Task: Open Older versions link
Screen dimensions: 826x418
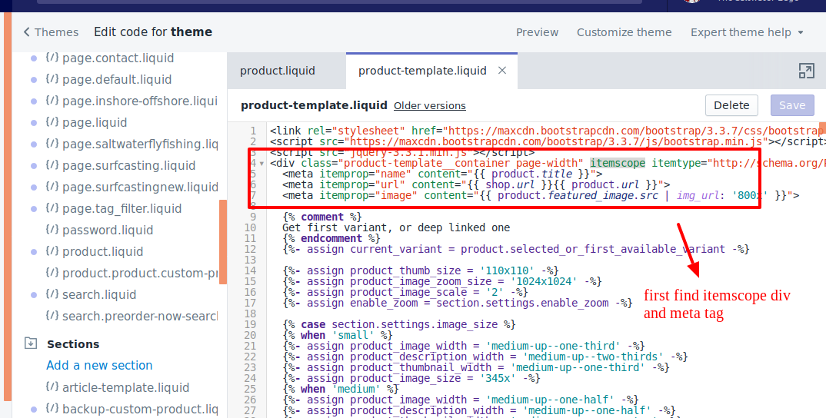Action: coord(430,106)
